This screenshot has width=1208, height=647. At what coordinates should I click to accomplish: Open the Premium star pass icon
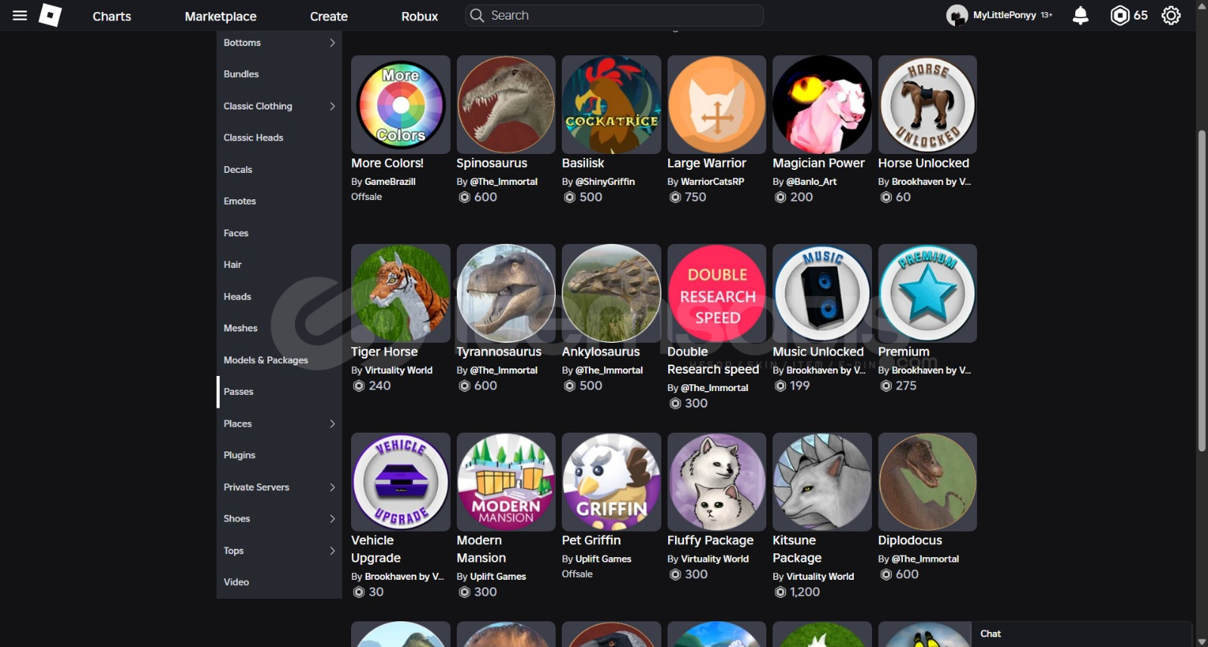tap(927, 294)
